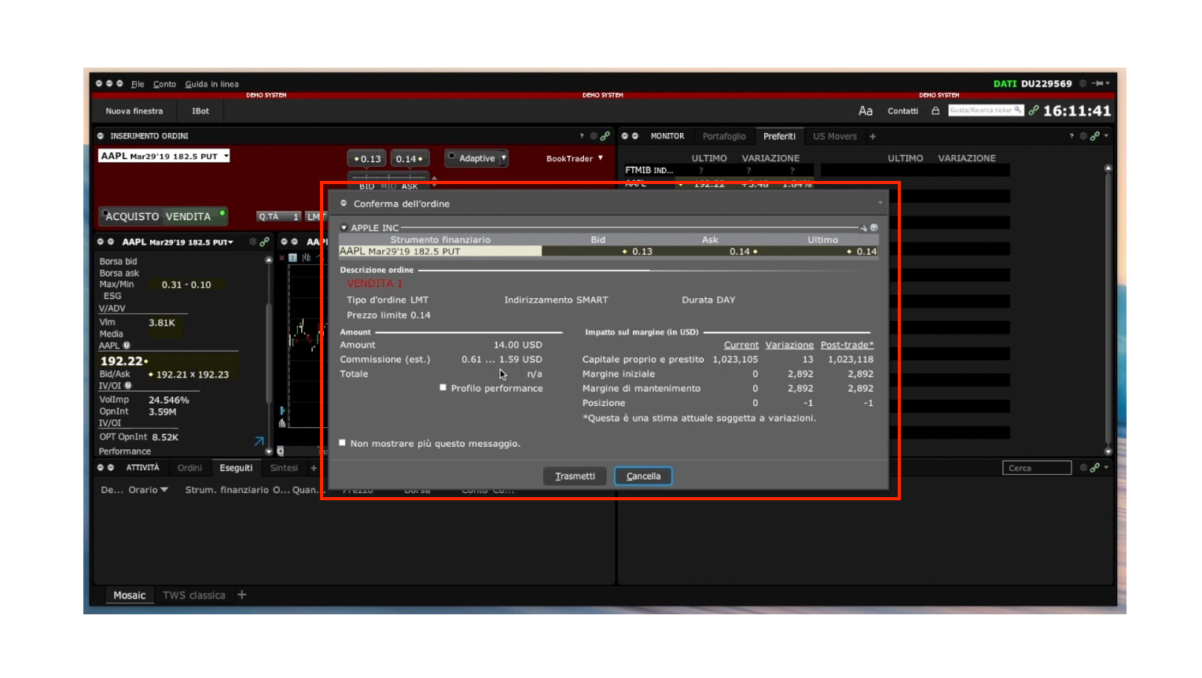The width and height of the screenshot is (1202, 678).
Task: Click the Trasmetti button to send order
Action: pyautogui.click(x=575, y=476)
